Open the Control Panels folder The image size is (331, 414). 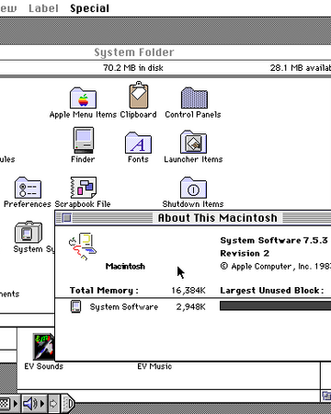[194, 98]
